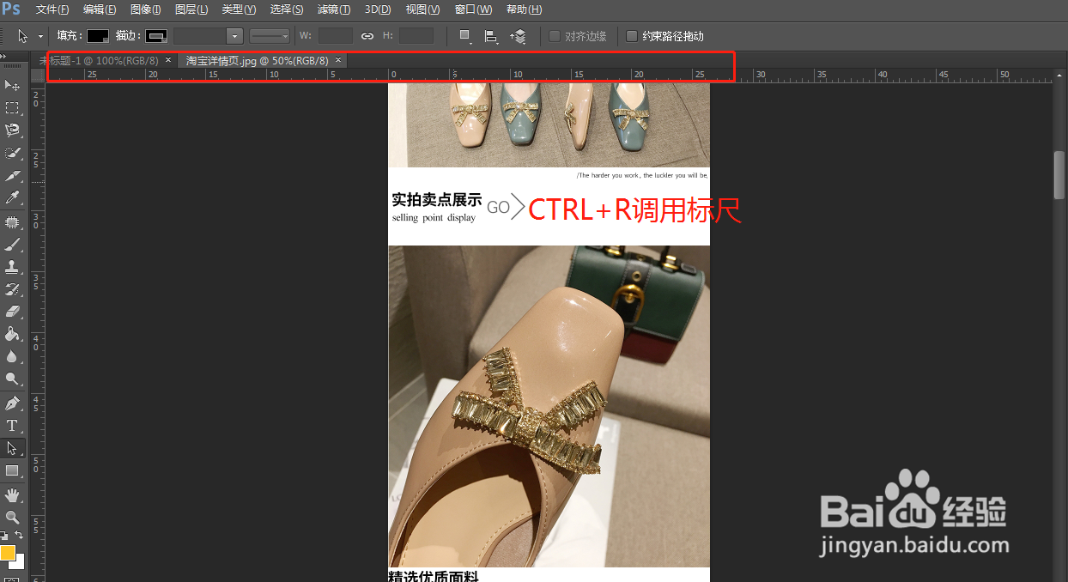Select the History Brush tool

12,289
